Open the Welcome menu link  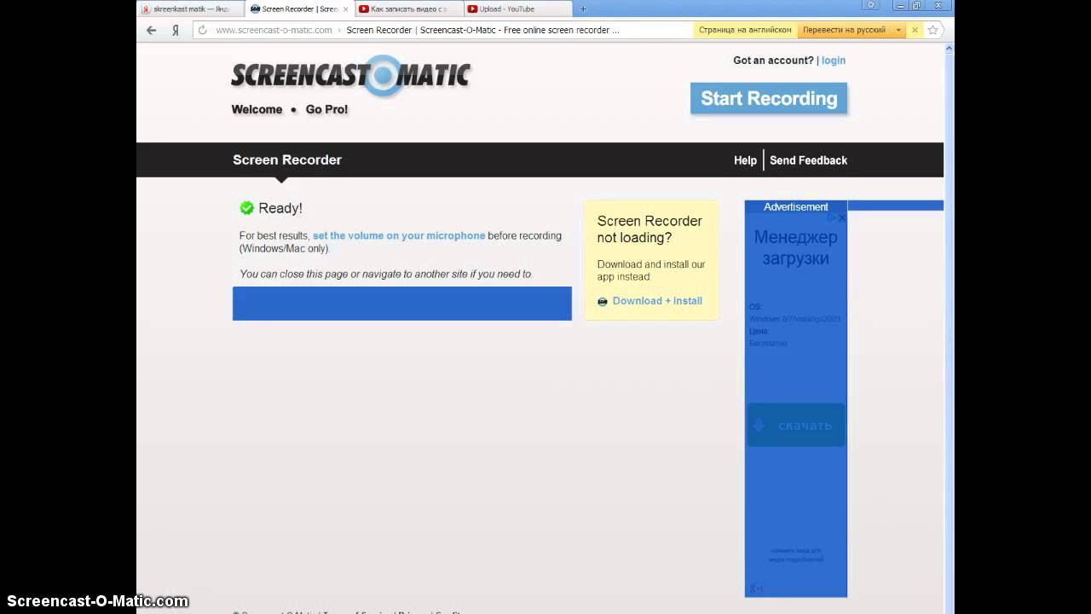tap(257, 109)
